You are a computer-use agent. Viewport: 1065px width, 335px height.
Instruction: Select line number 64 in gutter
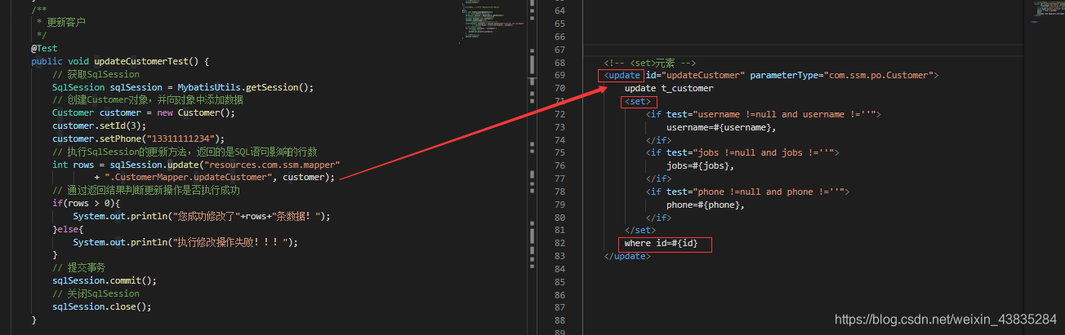click(x=559, y=11)
